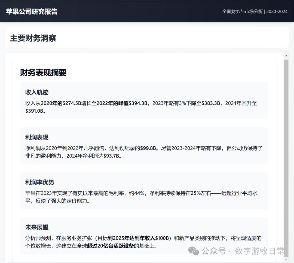Click the heading 财务表现摘要
The image size is (294, 263).
coord(43,73)
